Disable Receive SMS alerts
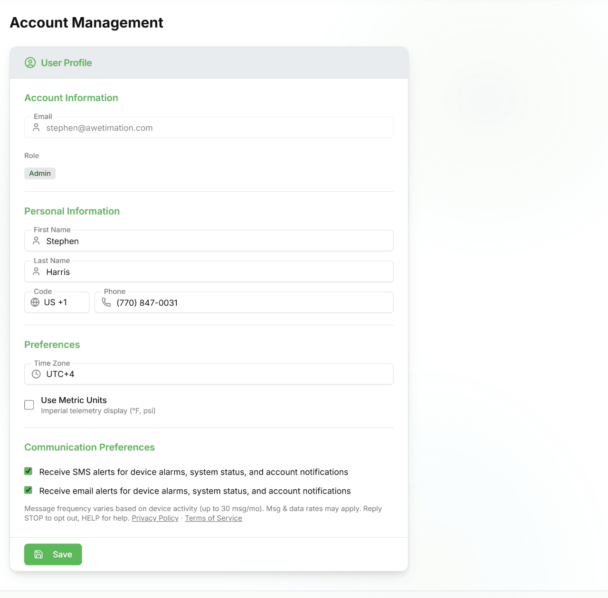The width and height of the screenshot is (608, 598). coord(28,471)
